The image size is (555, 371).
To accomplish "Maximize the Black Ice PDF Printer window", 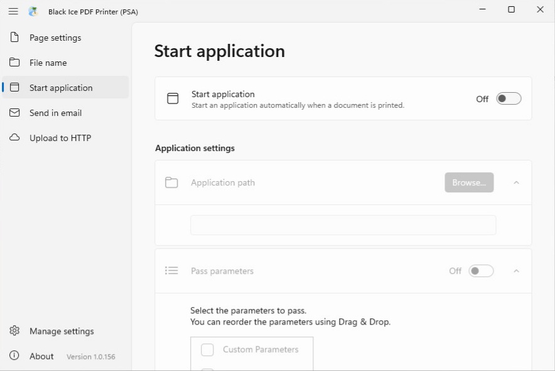I will (x=511, y=9).
